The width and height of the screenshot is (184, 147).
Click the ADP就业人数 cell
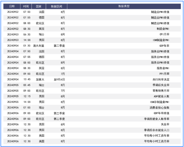click(x=161, y=96)
